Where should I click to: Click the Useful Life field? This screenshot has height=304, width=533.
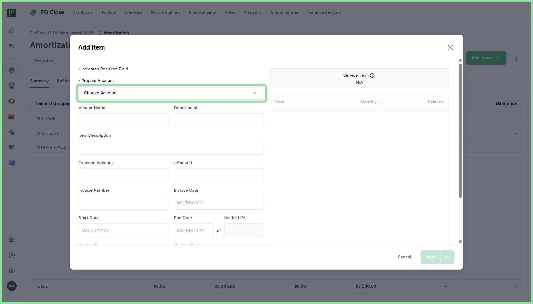click(244, 230)
